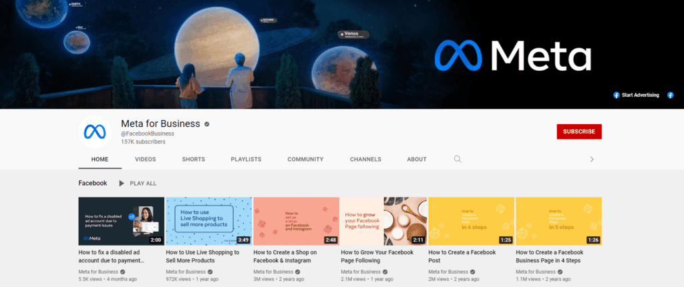Switch to the Home tab

[x=100, y=160]
